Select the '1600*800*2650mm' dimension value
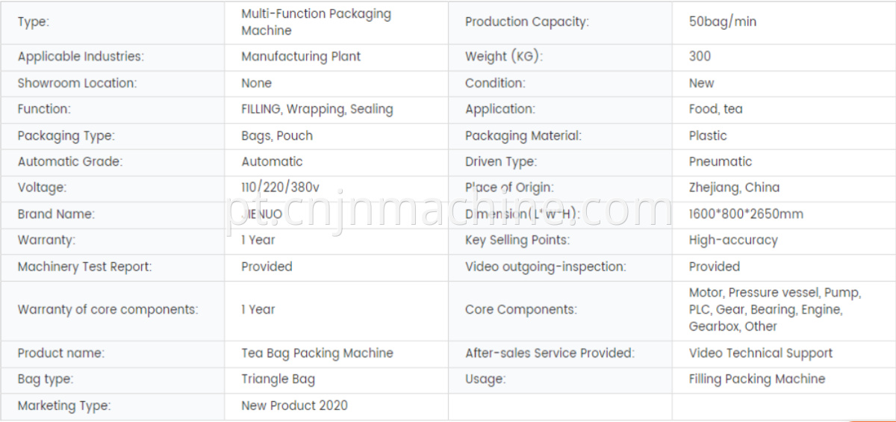The height and width of the screenshot is (422, 896). [x=746, y=214]
